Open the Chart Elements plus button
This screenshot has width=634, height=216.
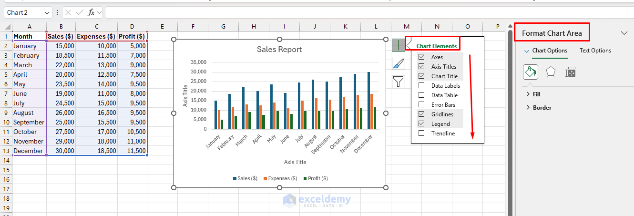point(399,45)
